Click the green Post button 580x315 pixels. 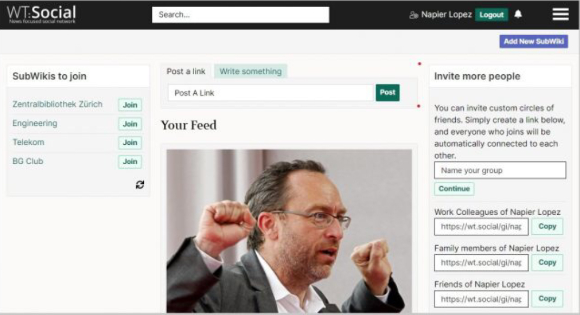tap(387, 92)
